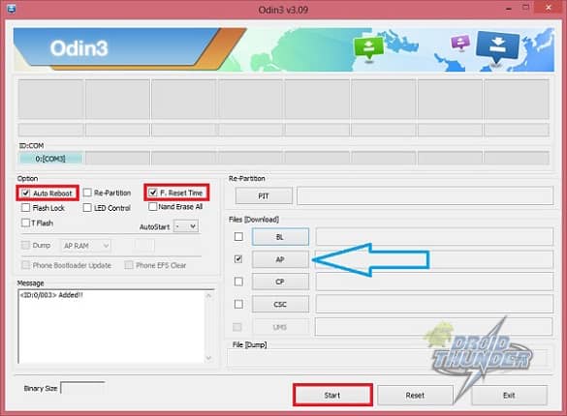
Task: Enable the Flash Lock checkbox
Action: 25,208
